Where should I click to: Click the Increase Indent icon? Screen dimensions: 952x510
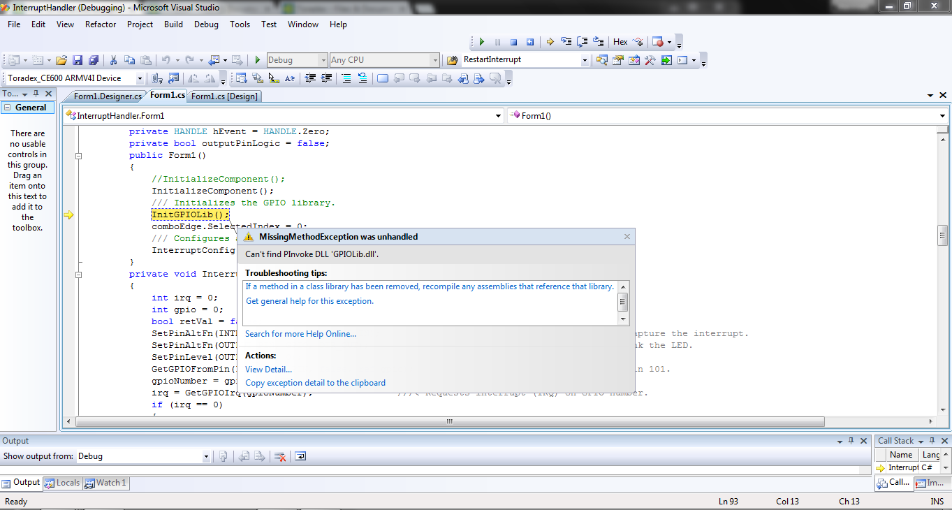click(326, 80)
